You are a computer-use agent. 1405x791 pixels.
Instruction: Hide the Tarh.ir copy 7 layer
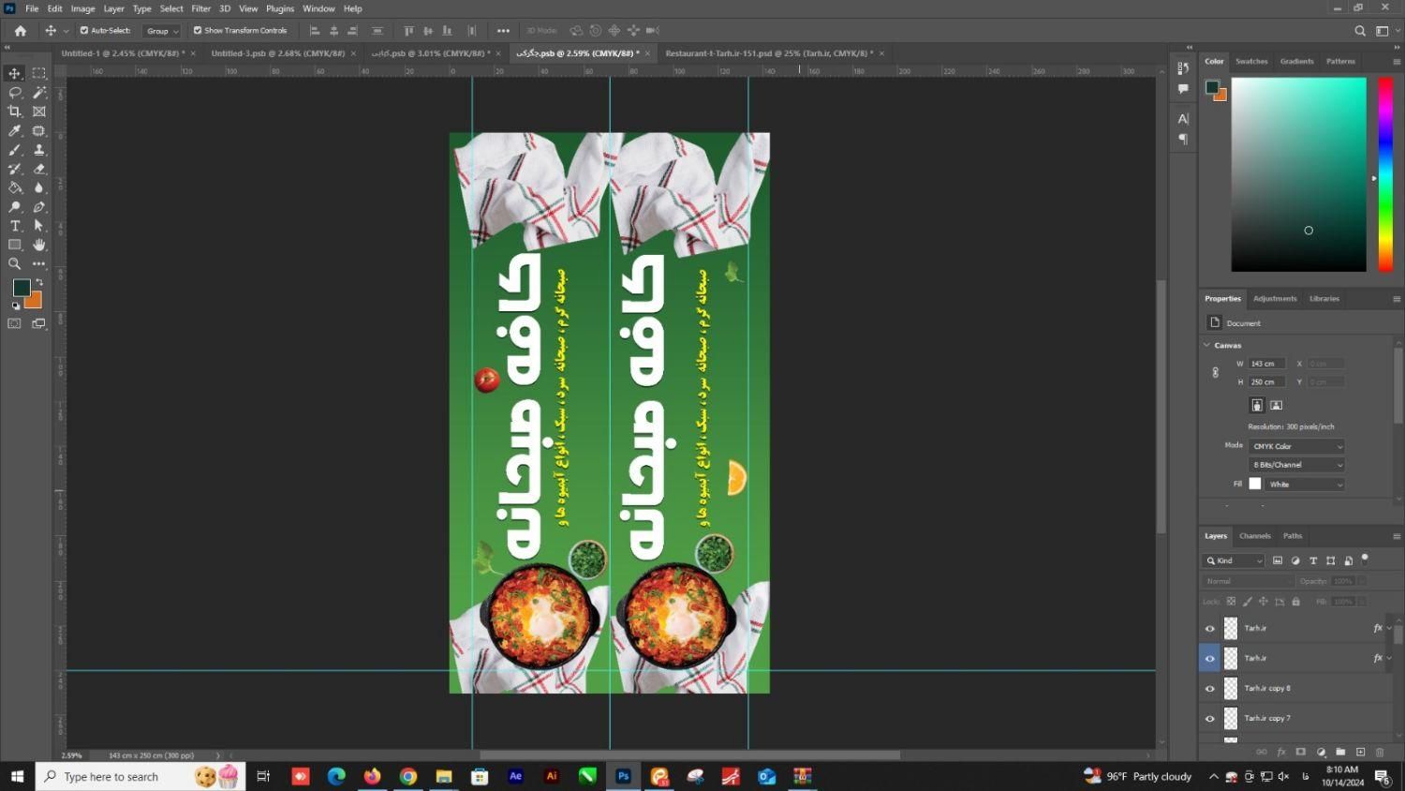(1210, 719)
